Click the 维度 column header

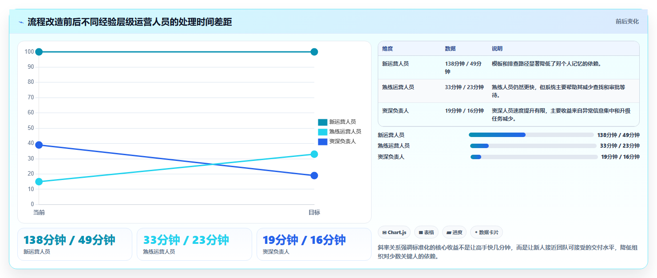pyautogui.click(x=388, y=49)
